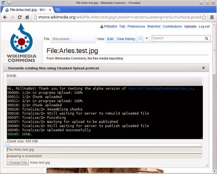Go back using the browser back arrow
The width and height of the screenshot is (217, 174).
tap(5, 17)
